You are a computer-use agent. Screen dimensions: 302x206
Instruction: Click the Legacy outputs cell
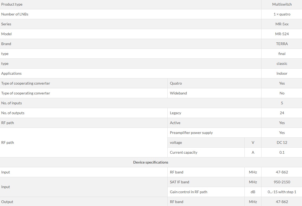pyautogui.click(x=214, y=113)
